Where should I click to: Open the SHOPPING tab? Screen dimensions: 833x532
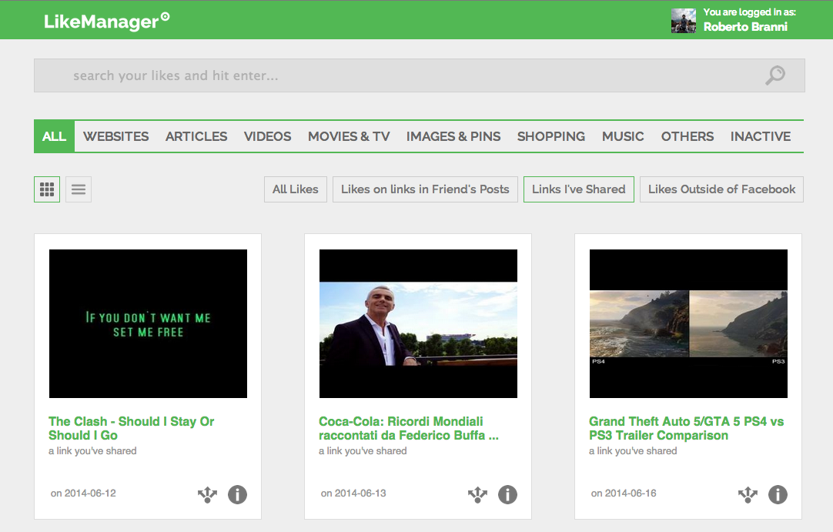551,136
